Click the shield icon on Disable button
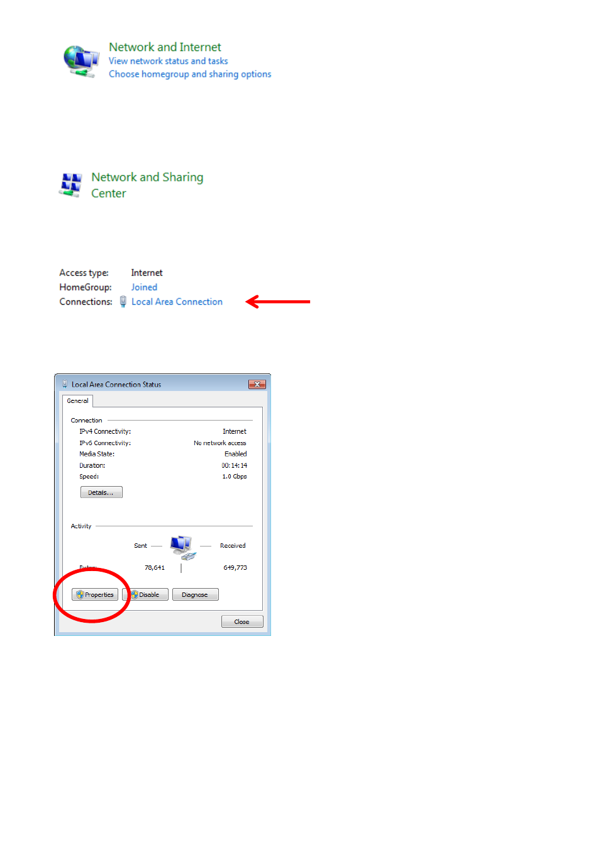This screenshot has width=600, height=850. pos(134,594)
